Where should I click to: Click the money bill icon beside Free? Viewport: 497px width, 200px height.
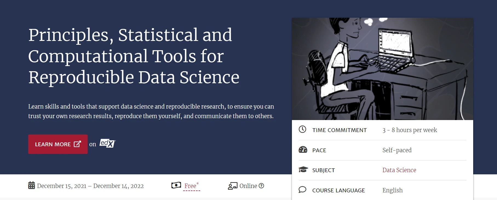(176, 185)
